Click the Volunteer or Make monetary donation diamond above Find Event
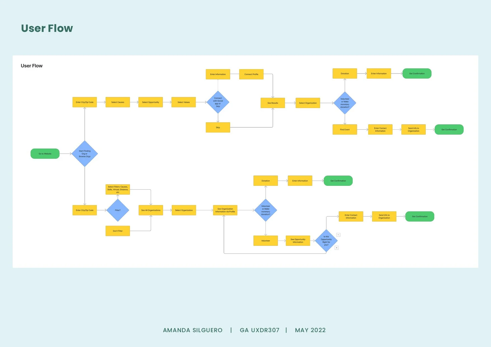This screenshot has height=347, width=491. [345, 103]
